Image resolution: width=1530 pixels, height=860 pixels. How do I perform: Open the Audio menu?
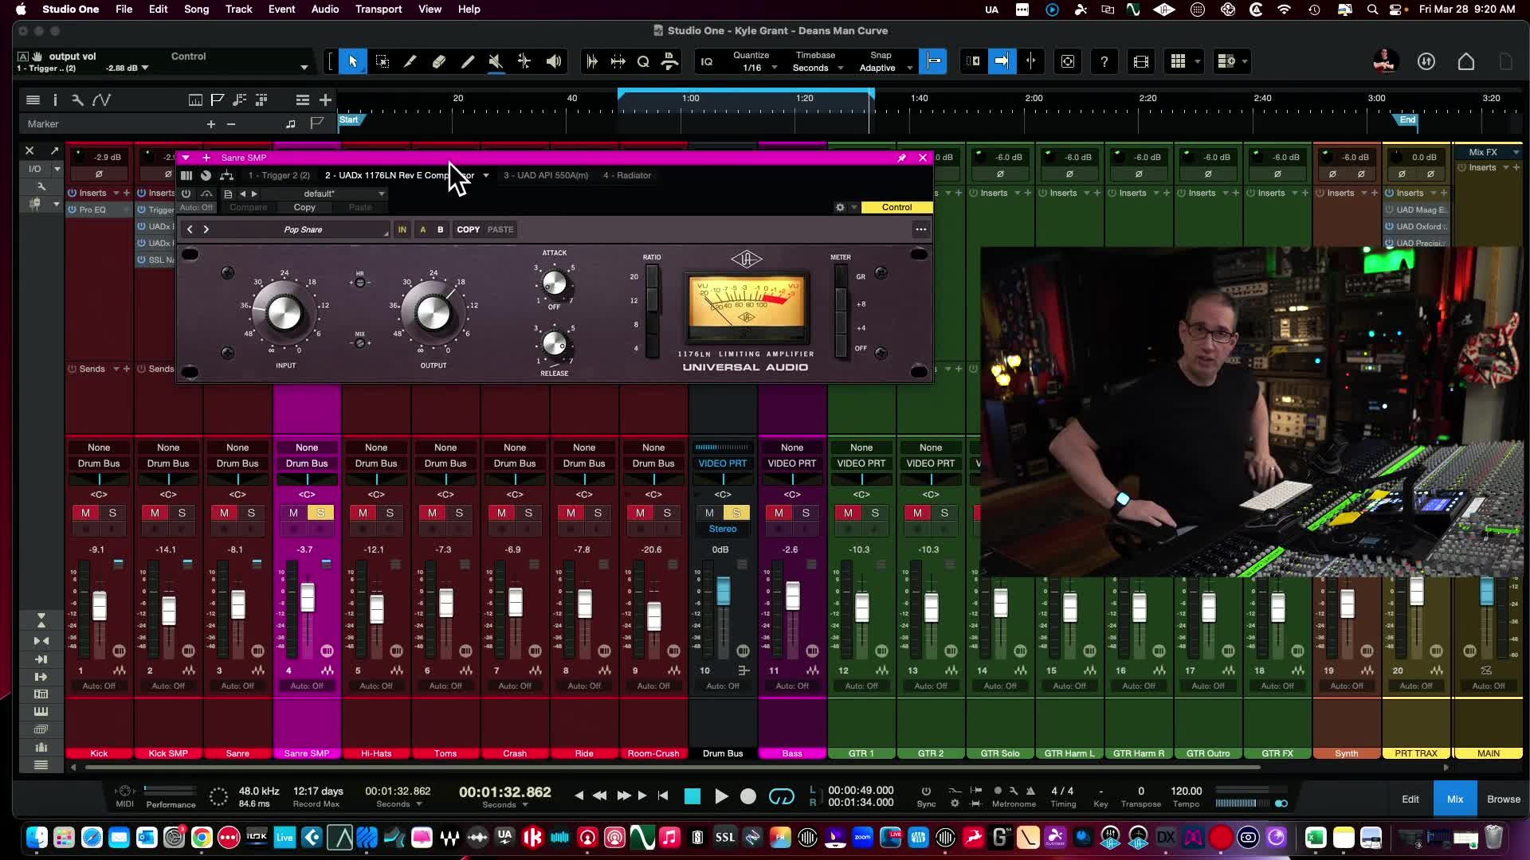(x=325, y=9)
